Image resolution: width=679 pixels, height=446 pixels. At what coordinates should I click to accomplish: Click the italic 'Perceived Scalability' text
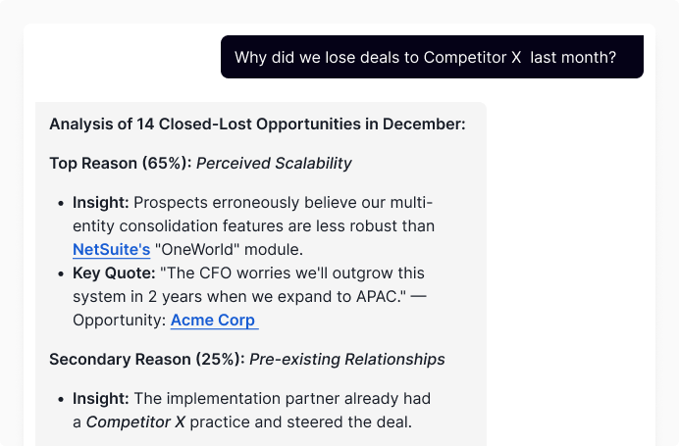coord(274,164)
